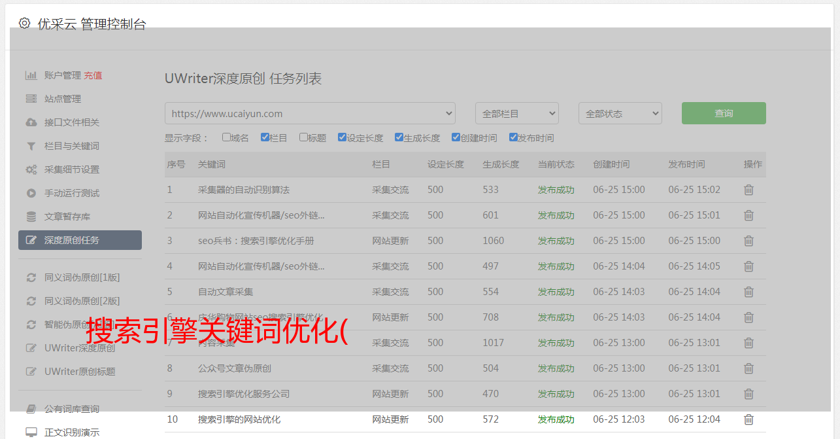This screenshot has height=439, width=840.
Task: Click the gear icon beside 优采云 管理控制台
Action: 24,24
